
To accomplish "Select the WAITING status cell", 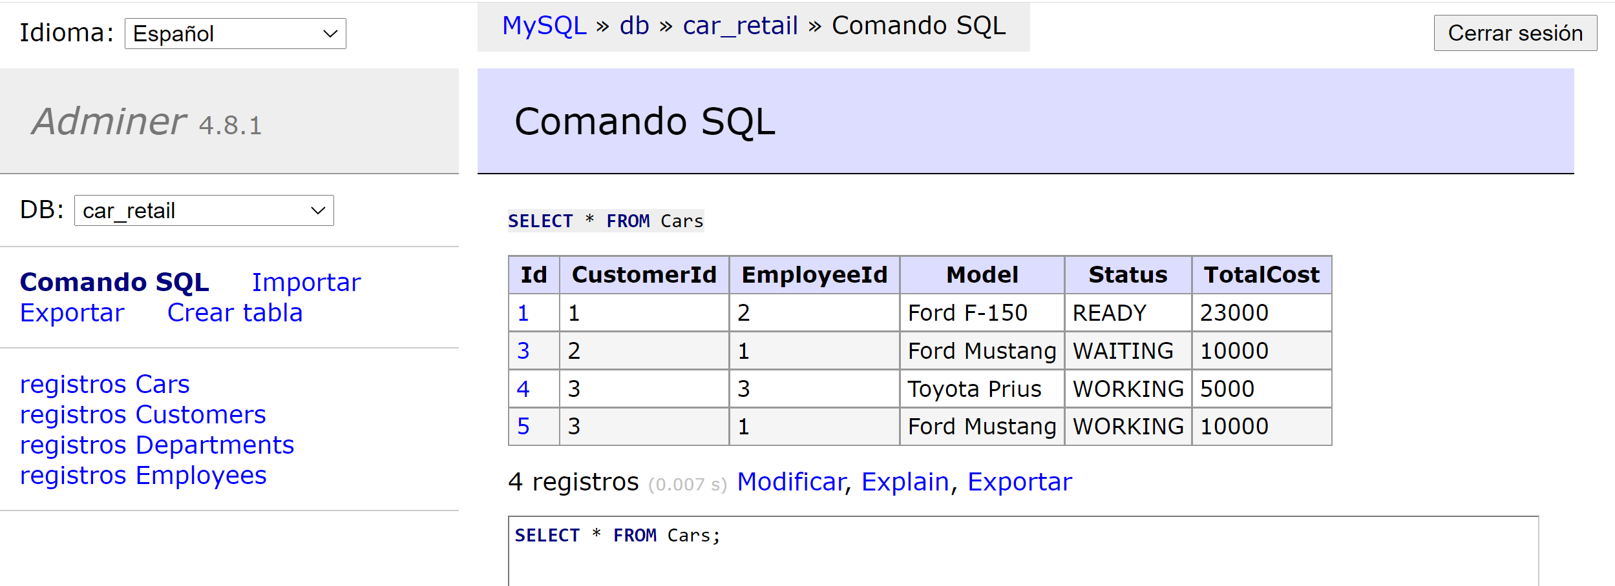I will click(1128, 351).
